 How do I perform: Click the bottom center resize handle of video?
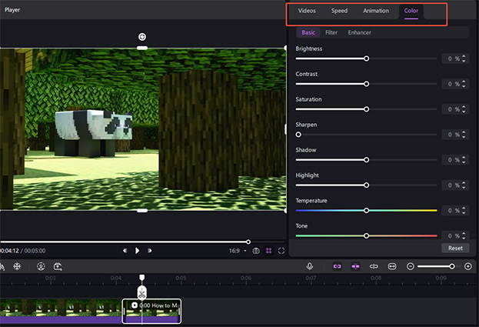pyautogui.click(x=142, y=211)
